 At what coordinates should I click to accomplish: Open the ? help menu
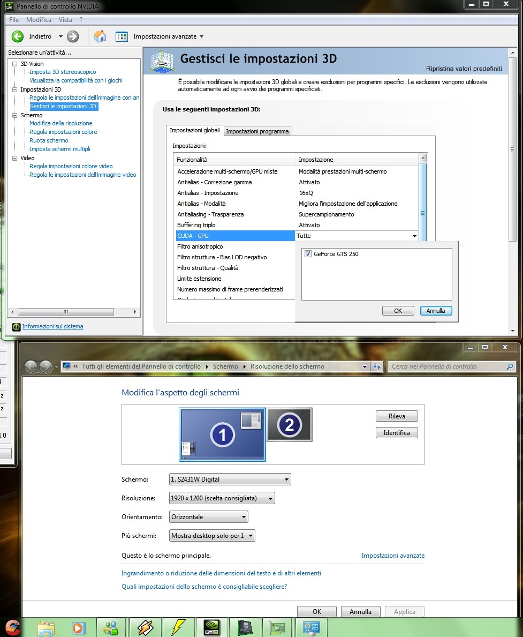click(x=81, y=19)
